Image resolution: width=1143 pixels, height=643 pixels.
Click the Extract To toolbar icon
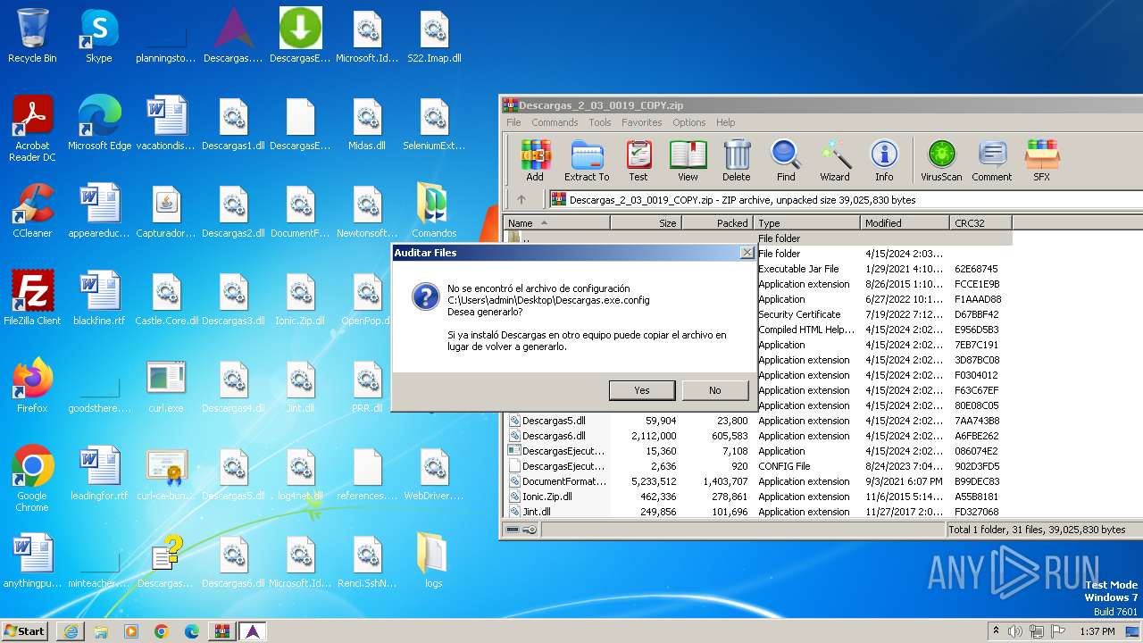point(587,161)
